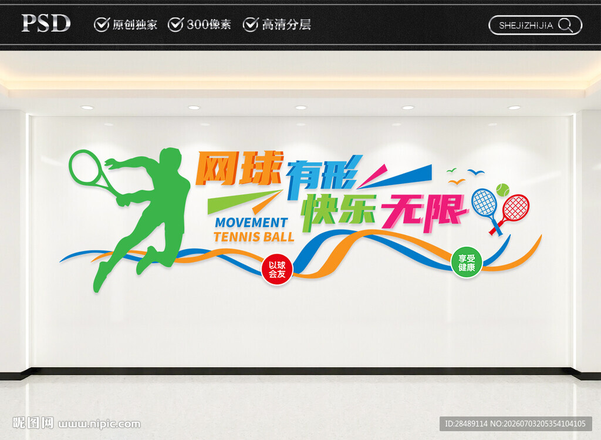Click the magnifier icon in SHEJIZHIJIA search
Screen dimensions: 601x440
565,25
